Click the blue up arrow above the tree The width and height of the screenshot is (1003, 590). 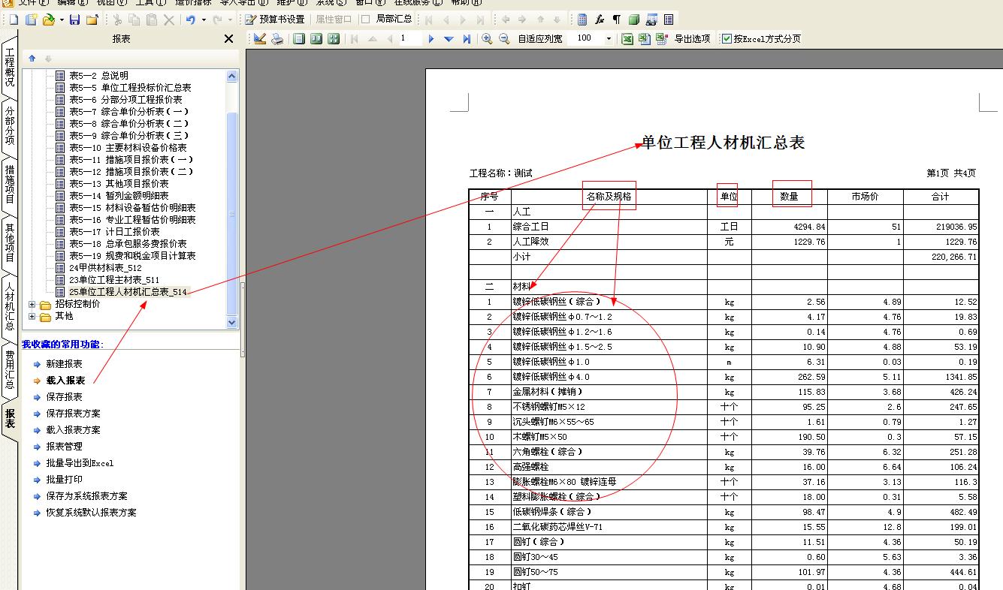pyautogui.click(x=32, y=58)
